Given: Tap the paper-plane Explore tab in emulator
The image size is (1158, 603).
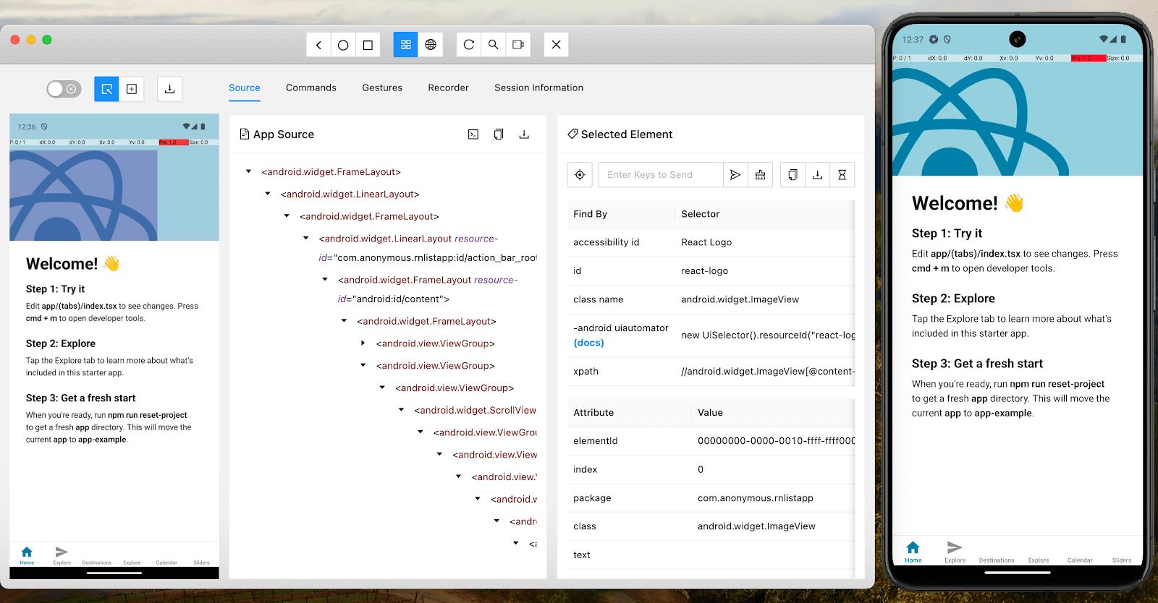Looking at the screenshot, I should [x=955, y=552].
